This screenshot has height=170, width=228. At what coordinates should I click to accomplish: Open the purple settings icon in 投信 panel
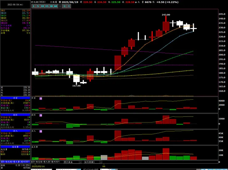click(x=41, y=115)
